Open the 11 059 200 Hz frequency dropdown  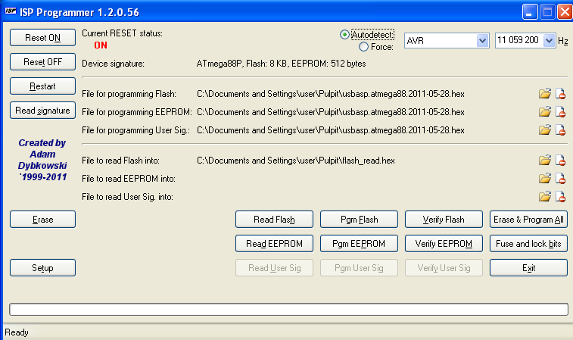549,41
